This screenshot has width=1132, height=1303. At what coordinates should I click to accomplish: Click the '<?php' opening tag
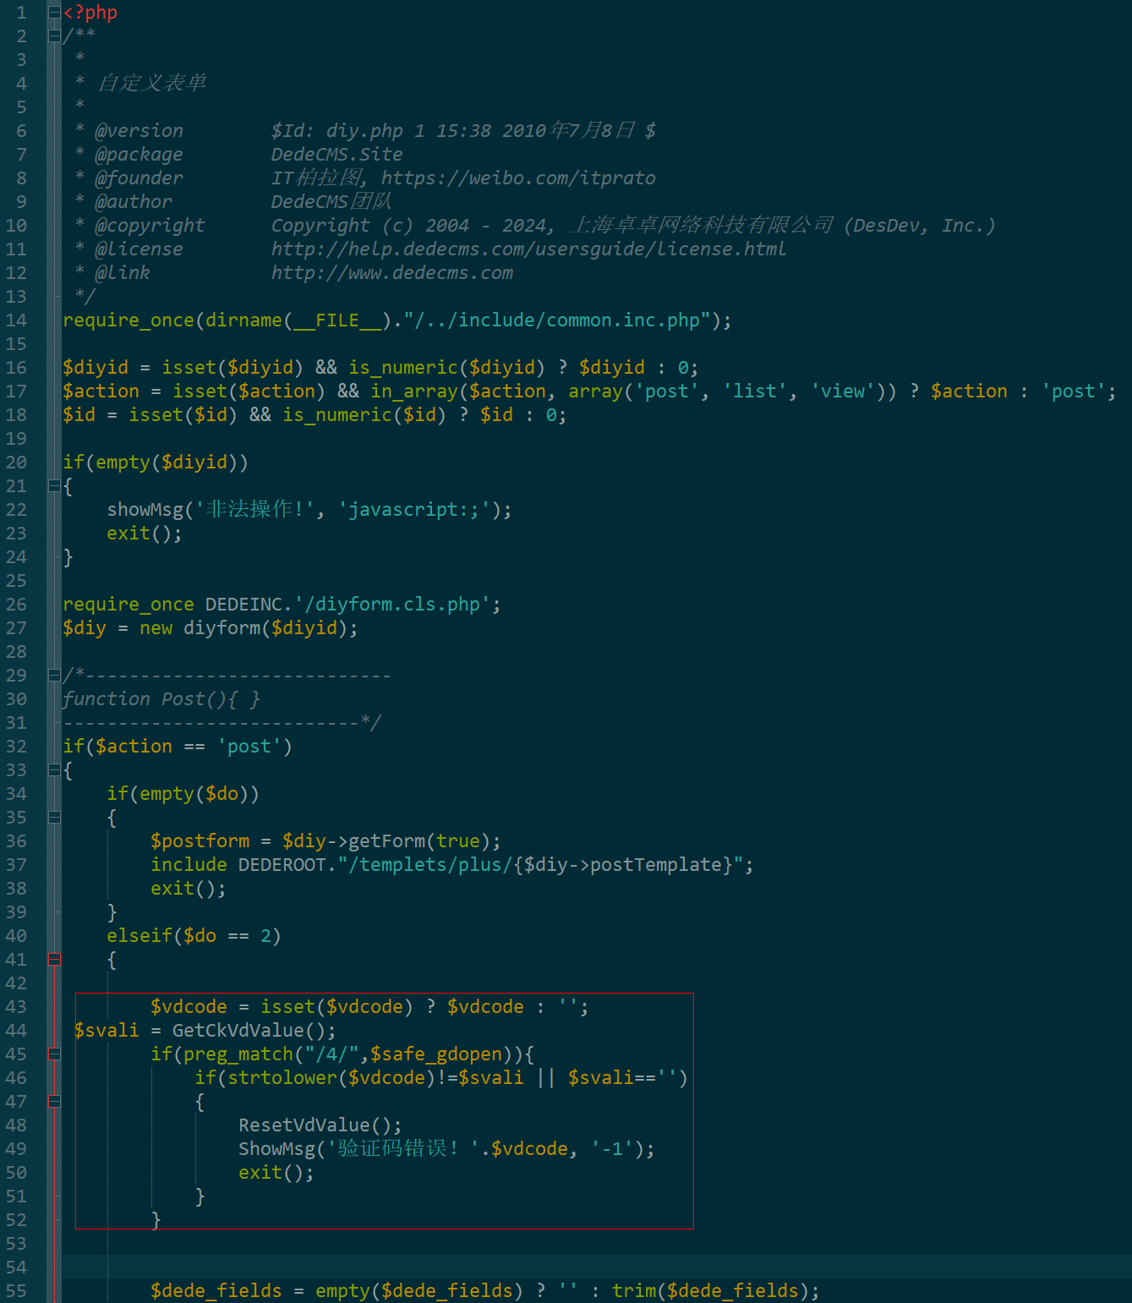click(90, 13)
